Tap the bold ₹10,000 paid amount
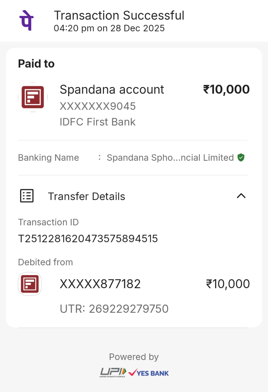The height and width of the screenshot is (392, 268). click(226, 89)
